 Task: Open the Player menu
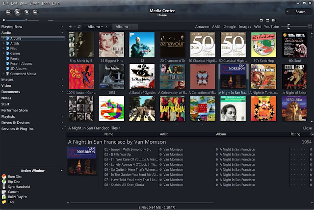(34, 3)
